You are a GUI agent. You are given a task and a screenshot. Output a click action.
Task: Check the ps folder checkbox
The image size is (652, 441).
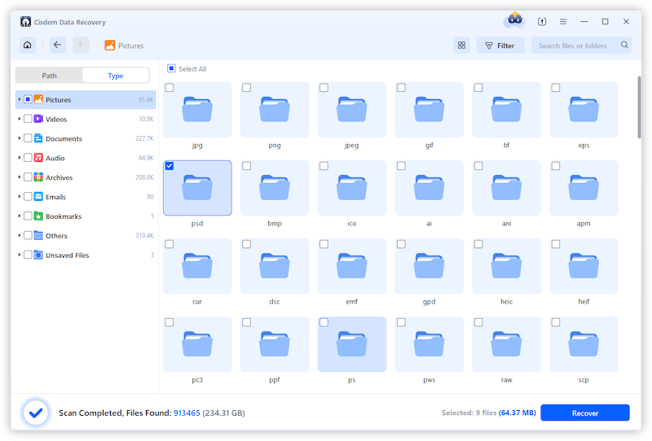pyautogui.click(x=324, y=323)
